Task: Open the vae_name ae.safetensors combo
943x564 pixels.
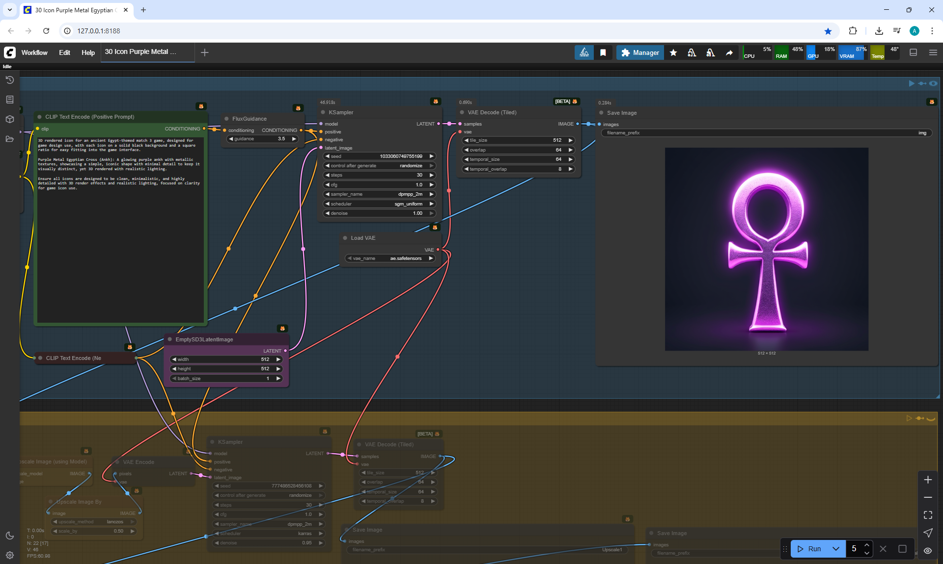Action: (390, 258)
